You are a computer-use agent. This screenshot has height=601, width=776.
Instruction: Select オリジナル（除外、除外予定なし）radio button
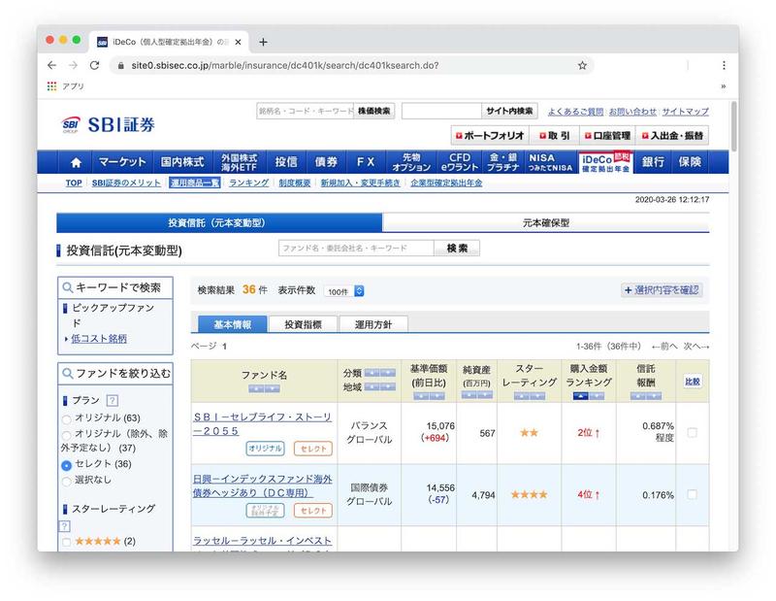click(x=66, y=436)
